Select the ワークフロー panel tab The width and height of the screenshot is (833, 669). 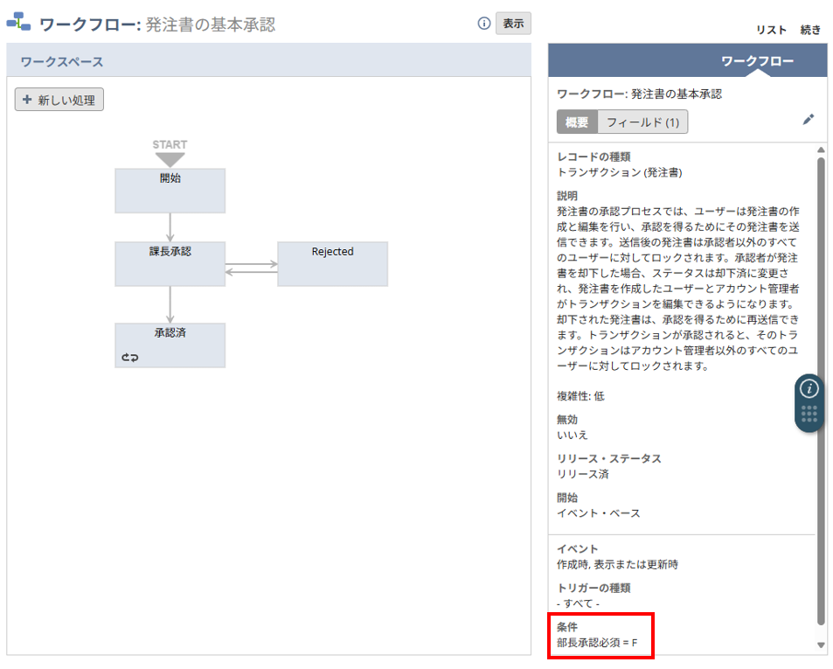click(757, 61)
